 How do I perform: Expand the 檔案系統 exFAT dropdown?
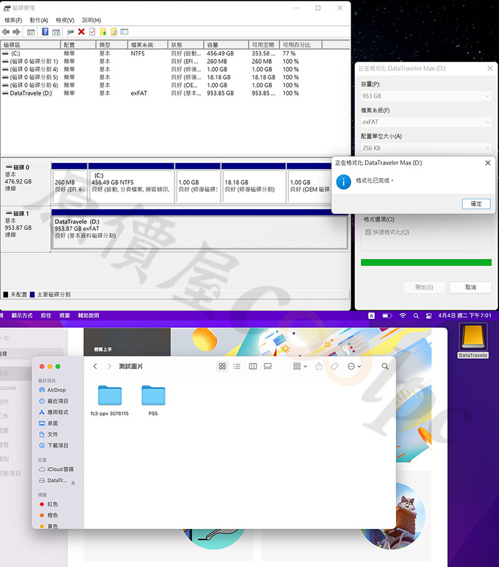coord(426,122)
